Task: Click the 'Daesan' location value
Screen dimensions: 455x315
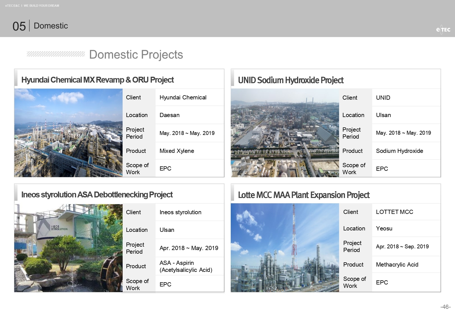Action: pyautogui.click(x=169, y=115)
